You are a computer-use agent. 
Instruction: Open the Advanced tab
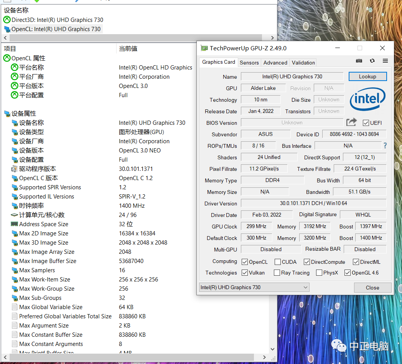point(275,63)
